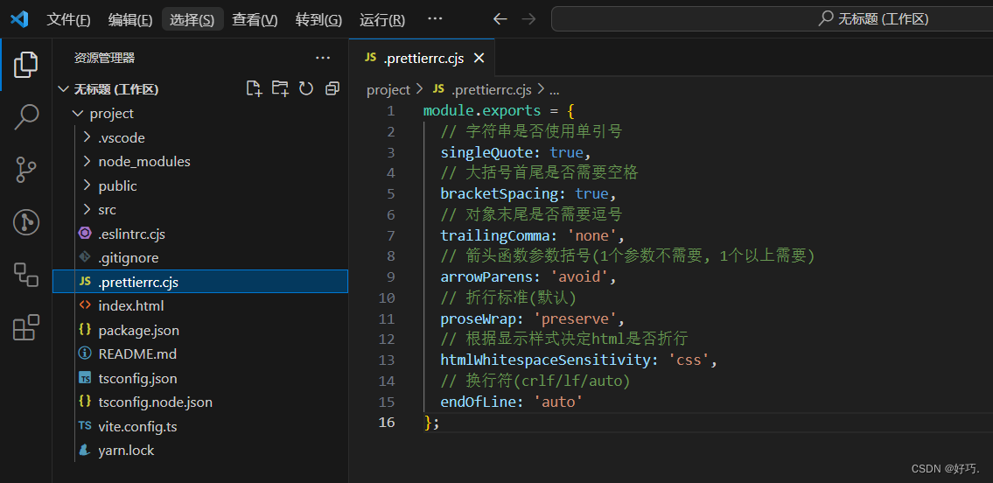Screen dimensions: 993x483
Task: Open explorer panel more actions ellipsis
Action: [x=323, y=58]
